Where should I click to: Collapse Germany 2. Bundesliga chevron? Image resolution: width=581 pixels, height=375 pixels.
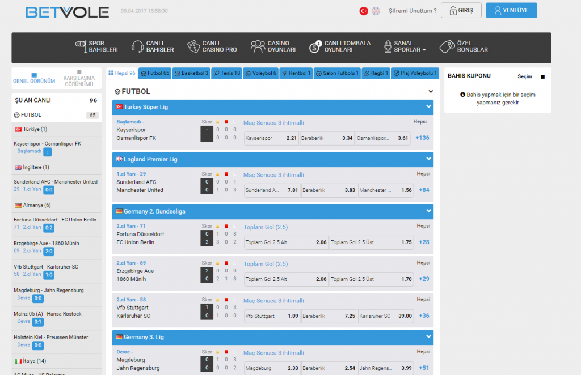tap(429, 211)
